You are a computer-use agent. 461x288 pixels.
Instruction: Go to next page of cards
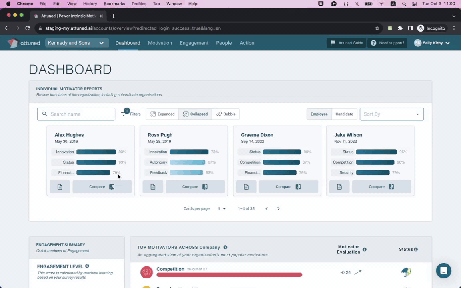[278, 209]
